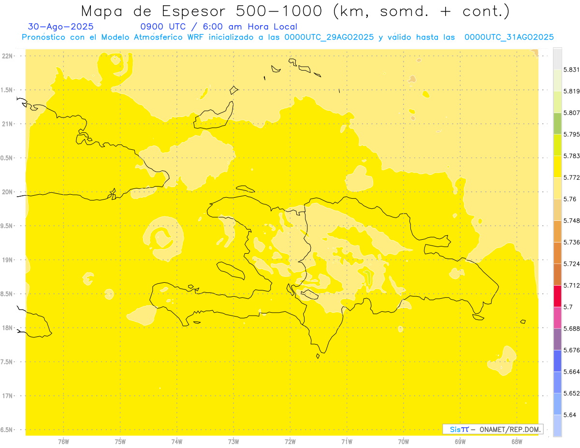Click the 20N latitude label
Image resolution: width=580 pixels, height=448 pixels.
[7, 192]
